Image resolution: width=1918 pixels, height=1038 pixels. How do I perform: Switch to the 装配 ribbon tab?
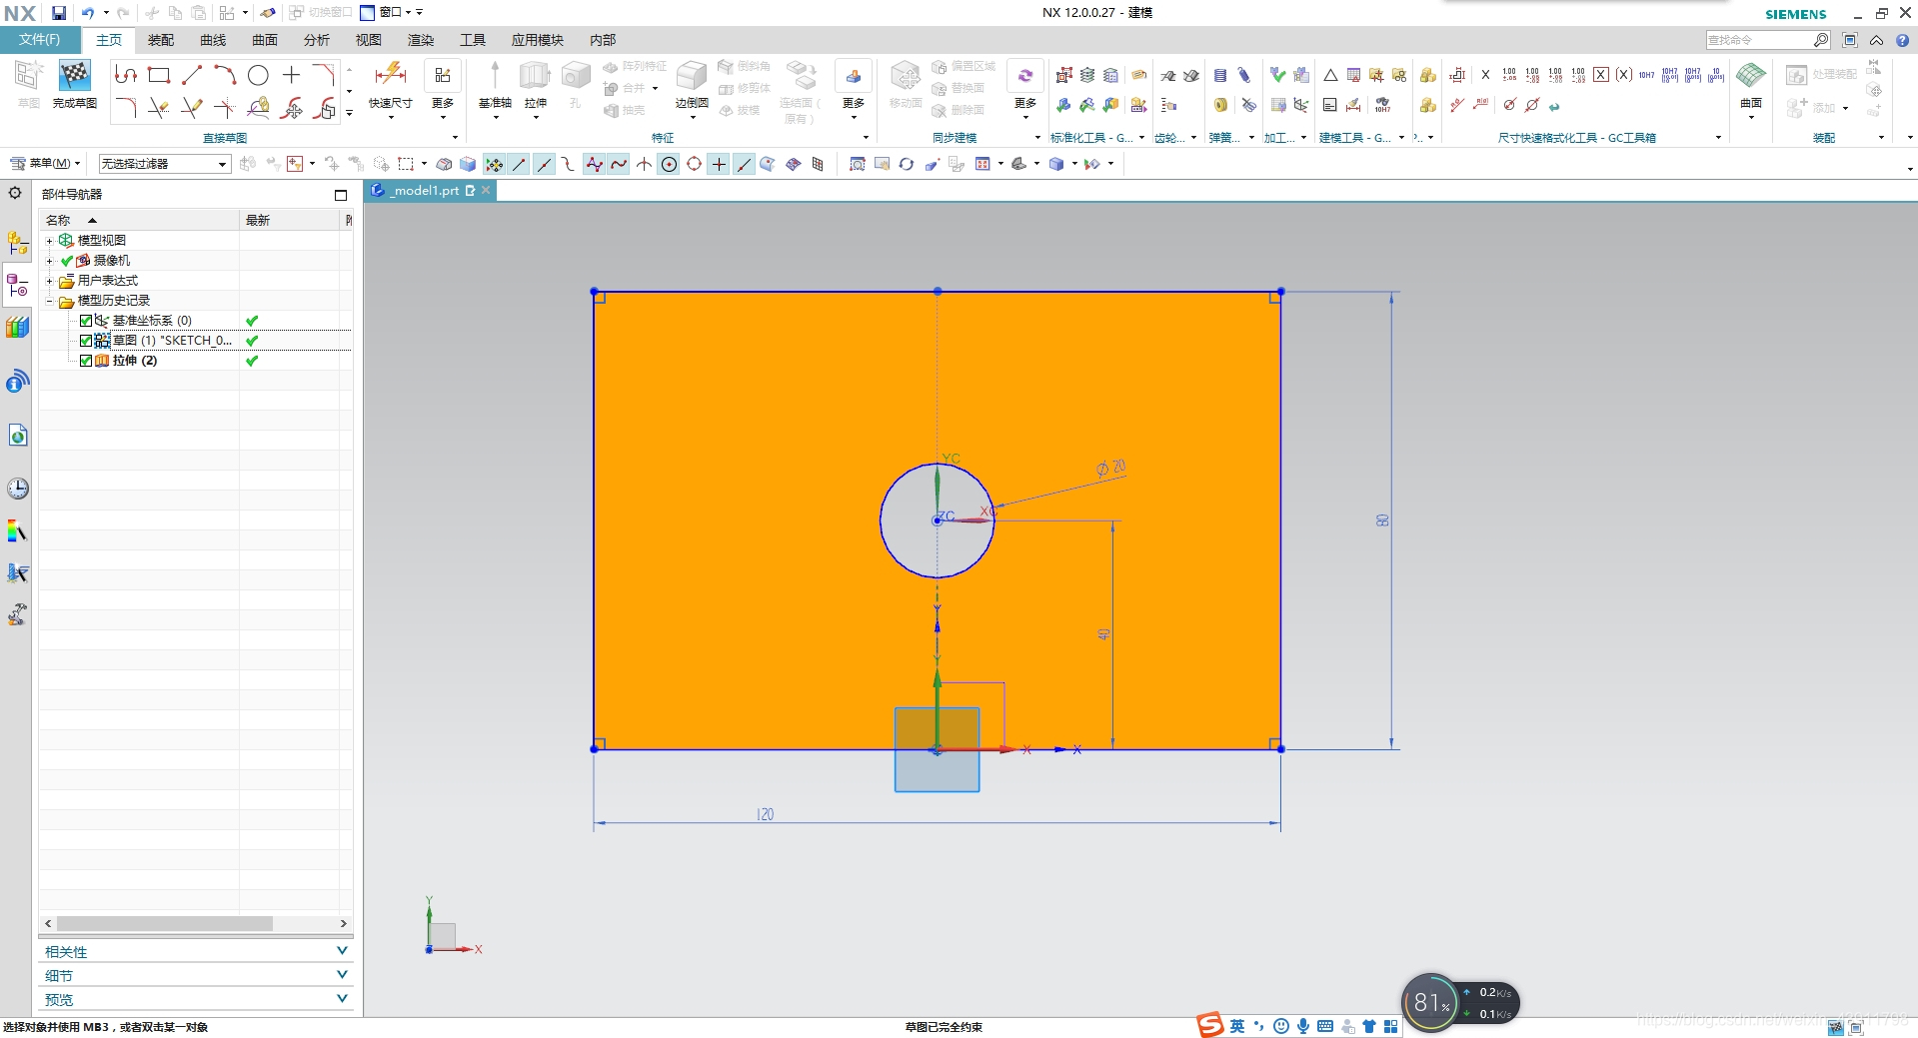(161, 40)
